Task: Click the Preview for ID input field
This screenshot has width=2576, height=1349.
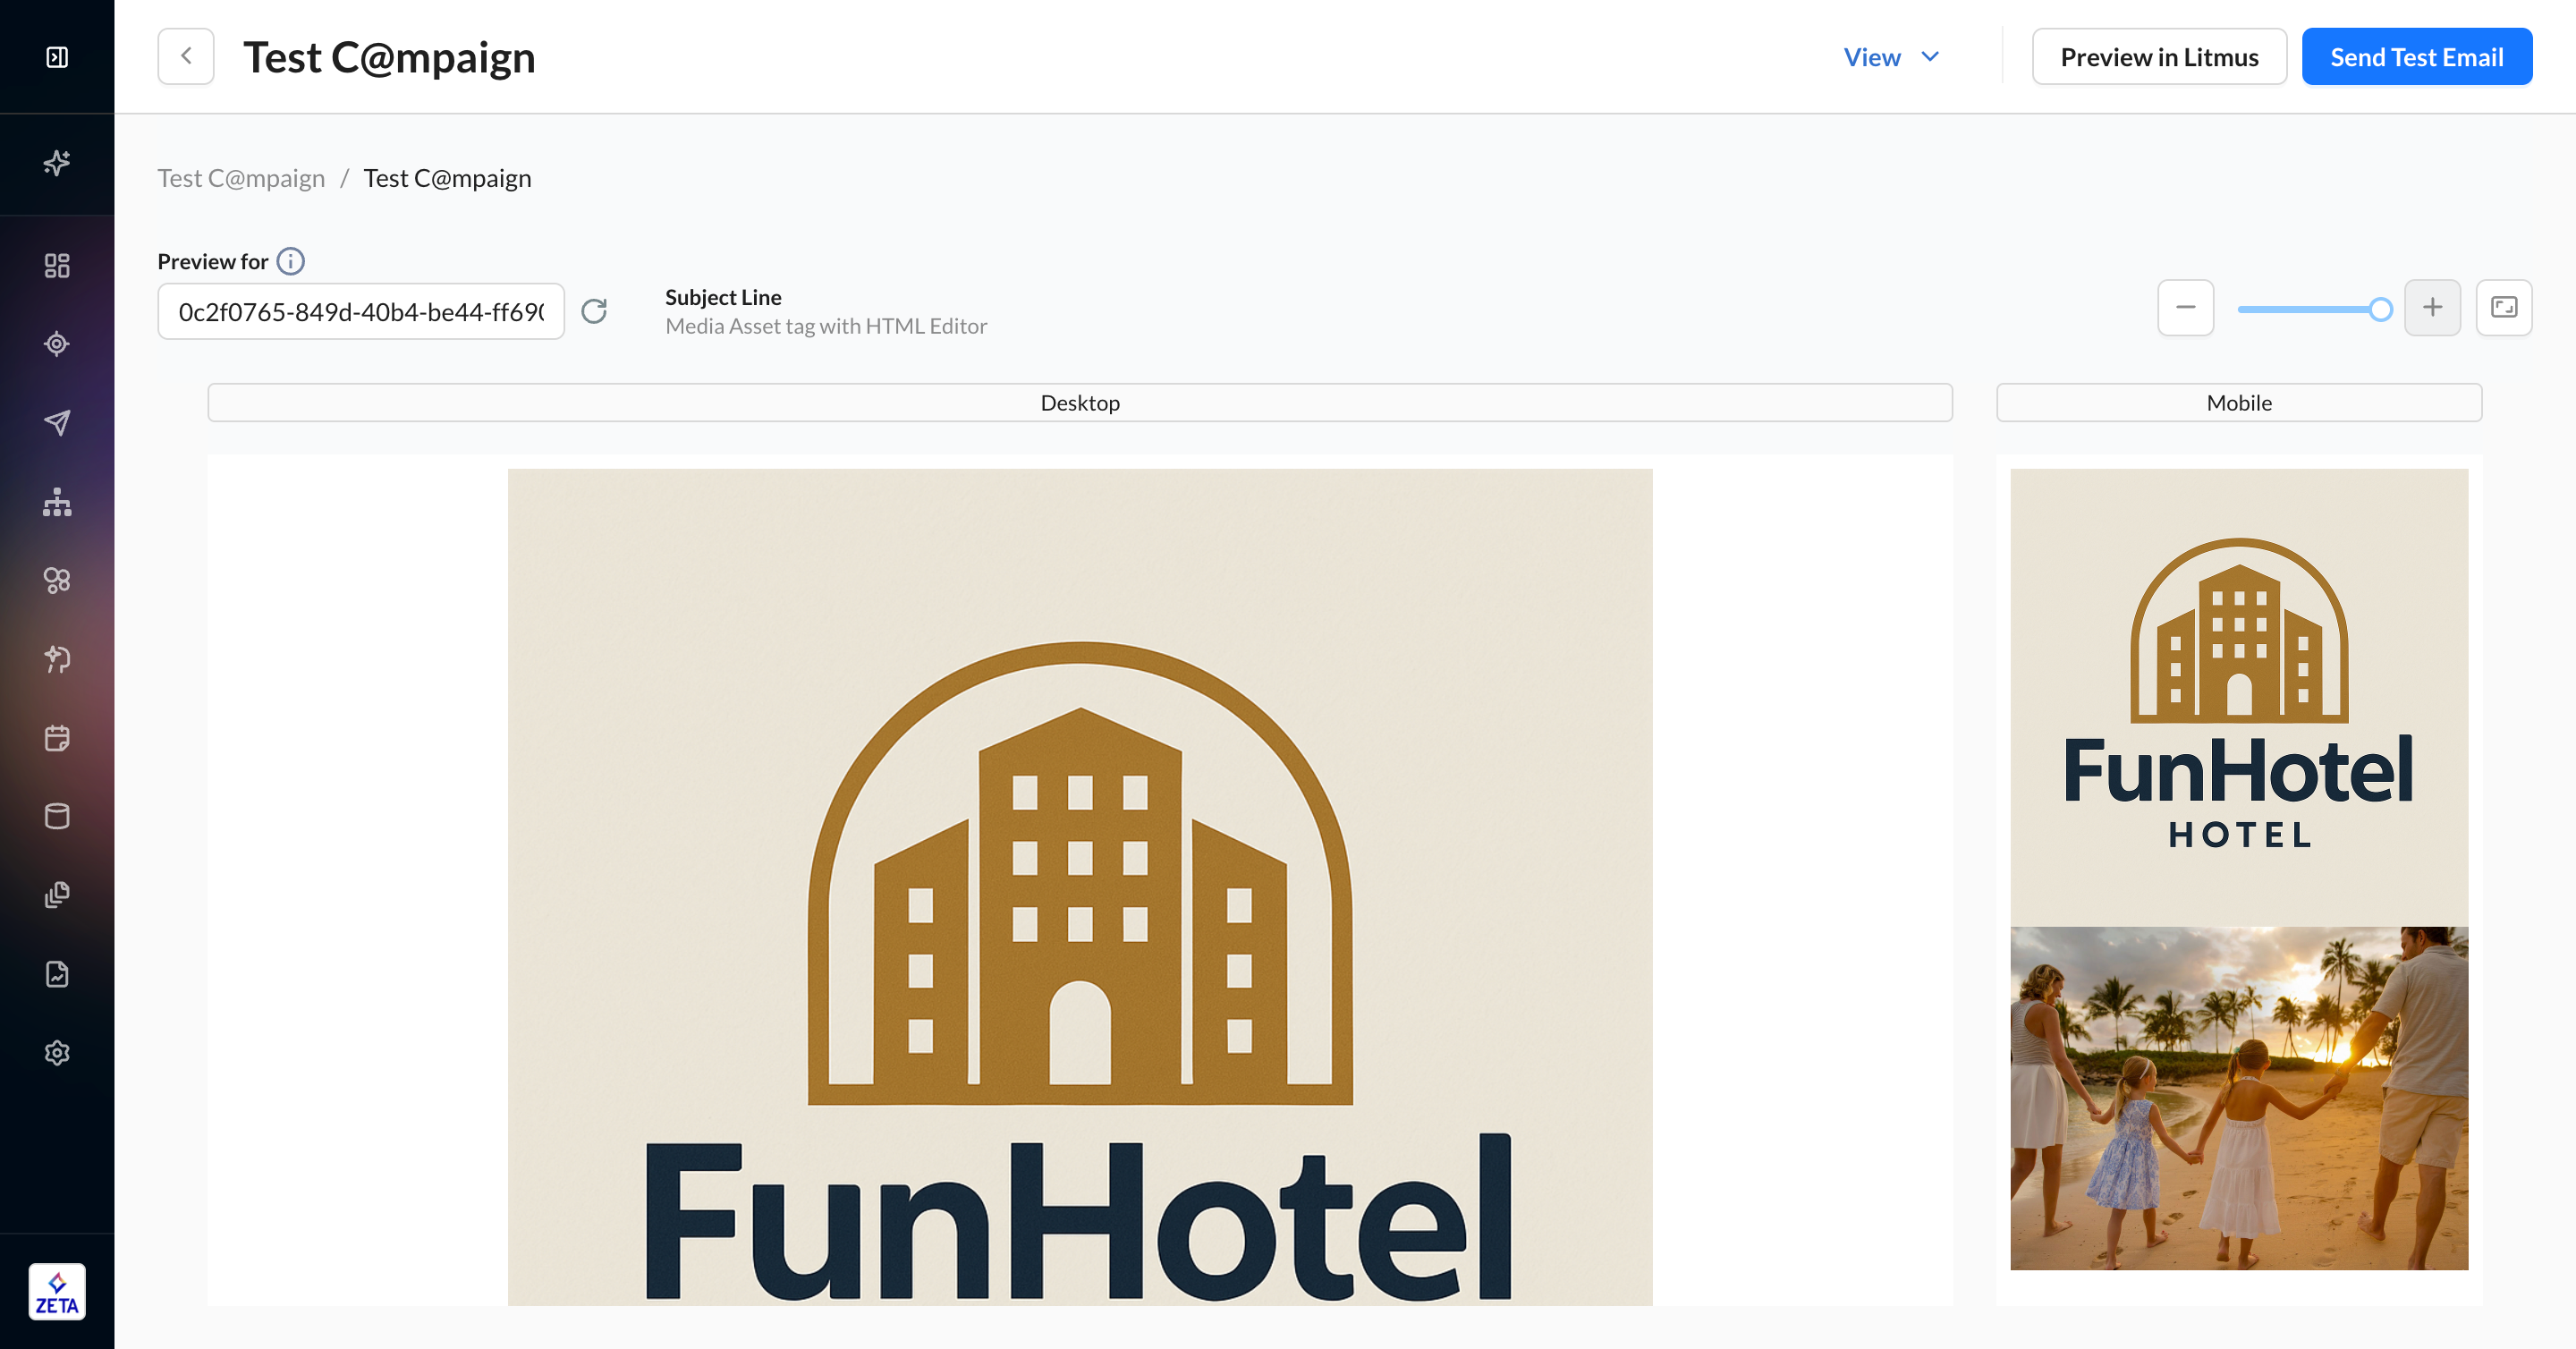Action: tap(360, 312)
